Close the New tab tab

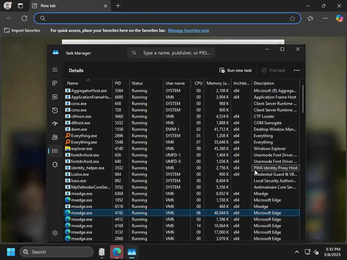[106, 6]
